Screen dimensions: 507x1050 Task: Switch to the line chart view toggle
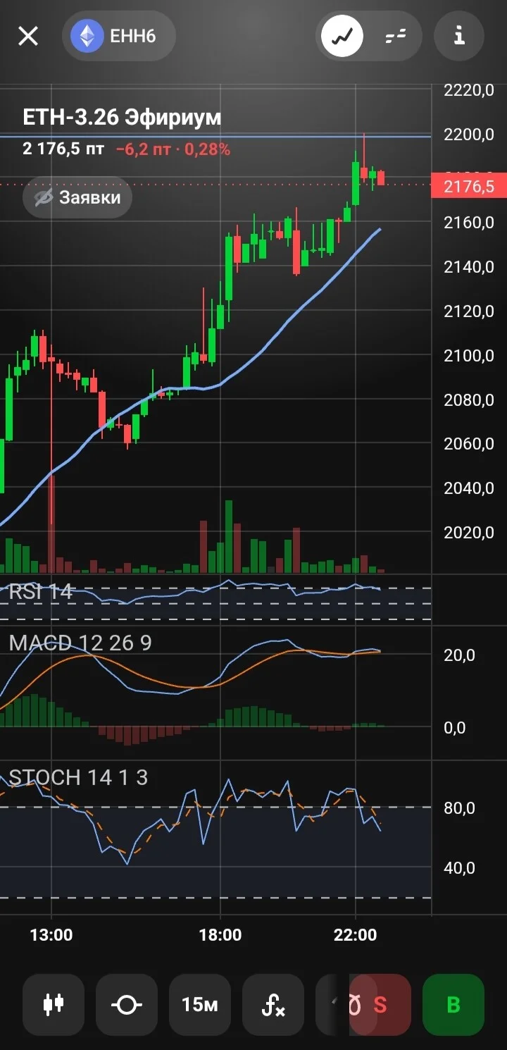(342, 36)
